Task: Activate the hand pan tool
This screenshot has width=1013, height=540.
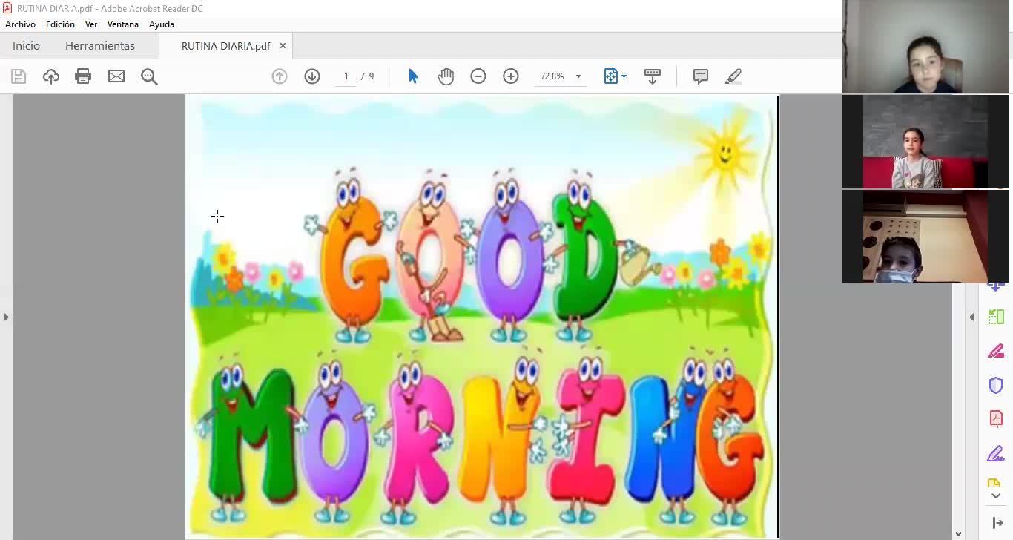Action: pos(446,76)
